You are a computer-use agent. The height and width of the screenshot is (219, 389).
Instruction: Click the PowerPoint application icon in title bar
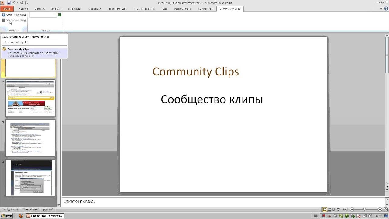2,2
